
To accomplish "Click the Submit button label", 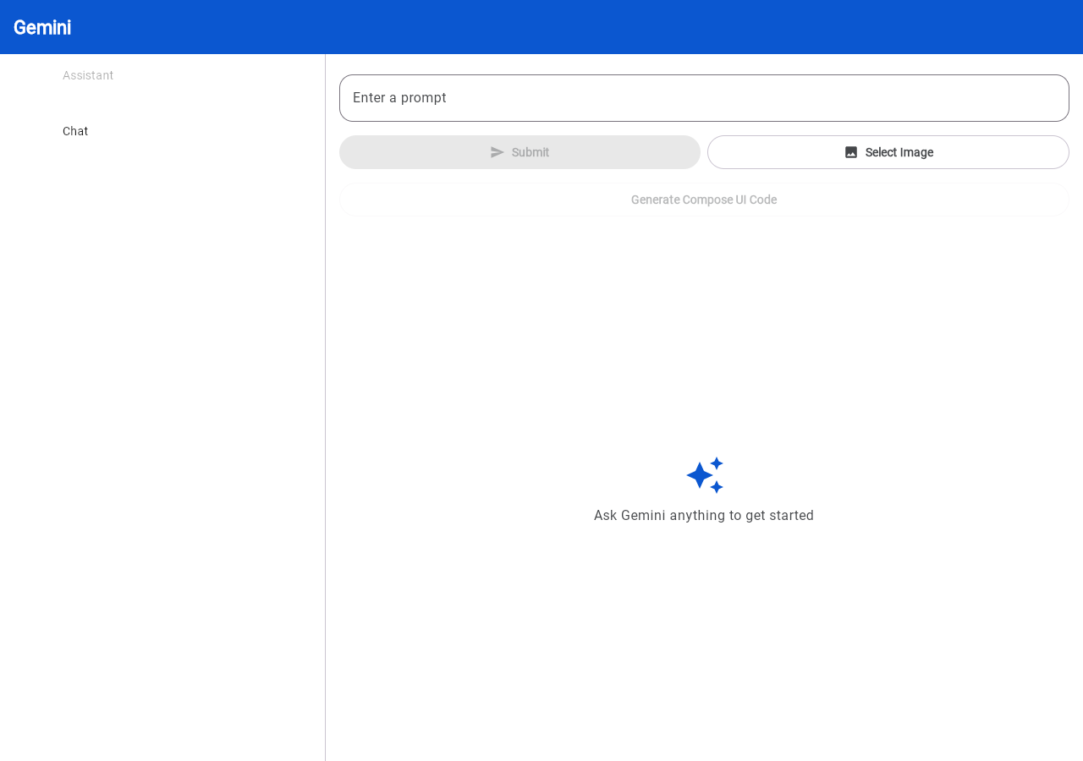I will [x=531, y=152].
